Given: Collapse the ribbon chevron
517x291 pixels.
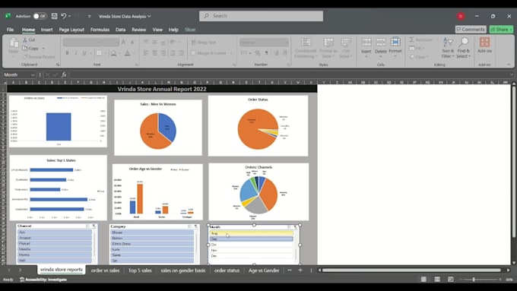Looking at the screenshot, I should click(x=508, y=65).
